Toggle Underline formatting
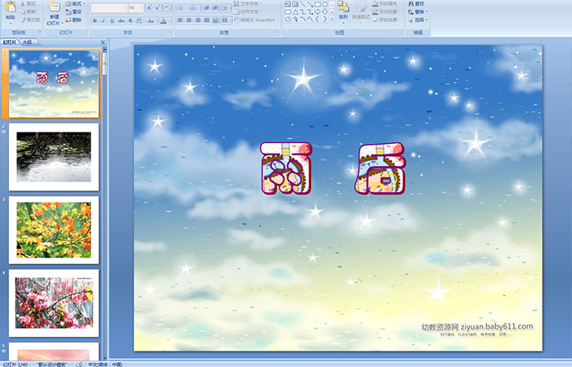572x367 pixels. click(x=112, y=20)
